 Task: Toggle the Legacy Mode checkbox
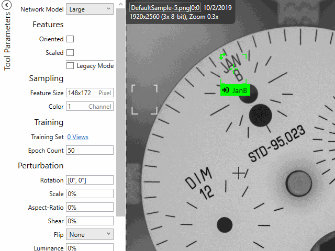[70, 66]
